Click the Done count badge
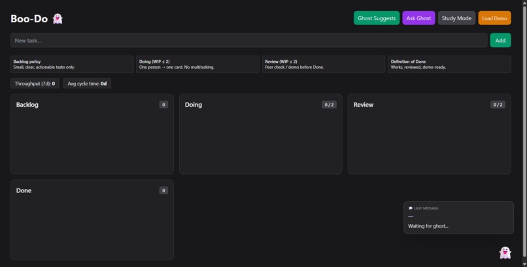527x267 pixels. point(163,190)
